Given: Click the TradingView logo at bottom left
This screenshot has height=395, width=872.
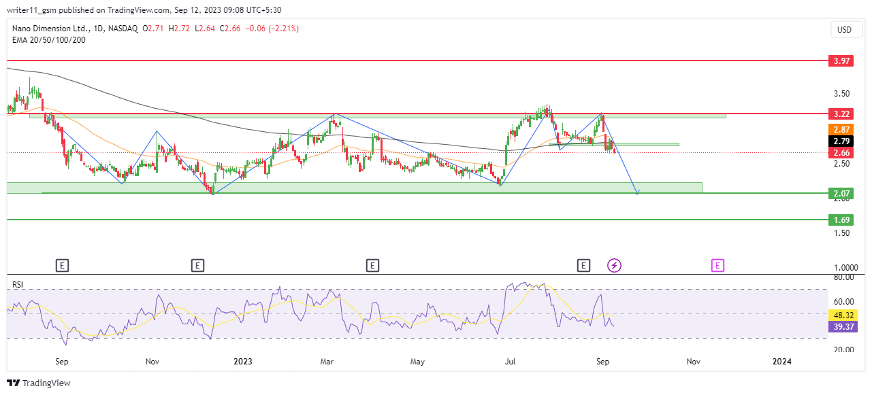Looking at the screenshot, I should [x=39, y=383].
